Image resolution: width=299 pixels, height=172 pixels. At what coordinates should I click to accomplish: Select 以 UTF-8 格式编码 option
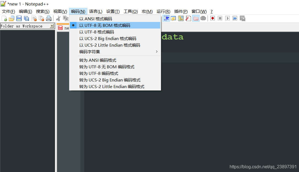click(115, 32)
